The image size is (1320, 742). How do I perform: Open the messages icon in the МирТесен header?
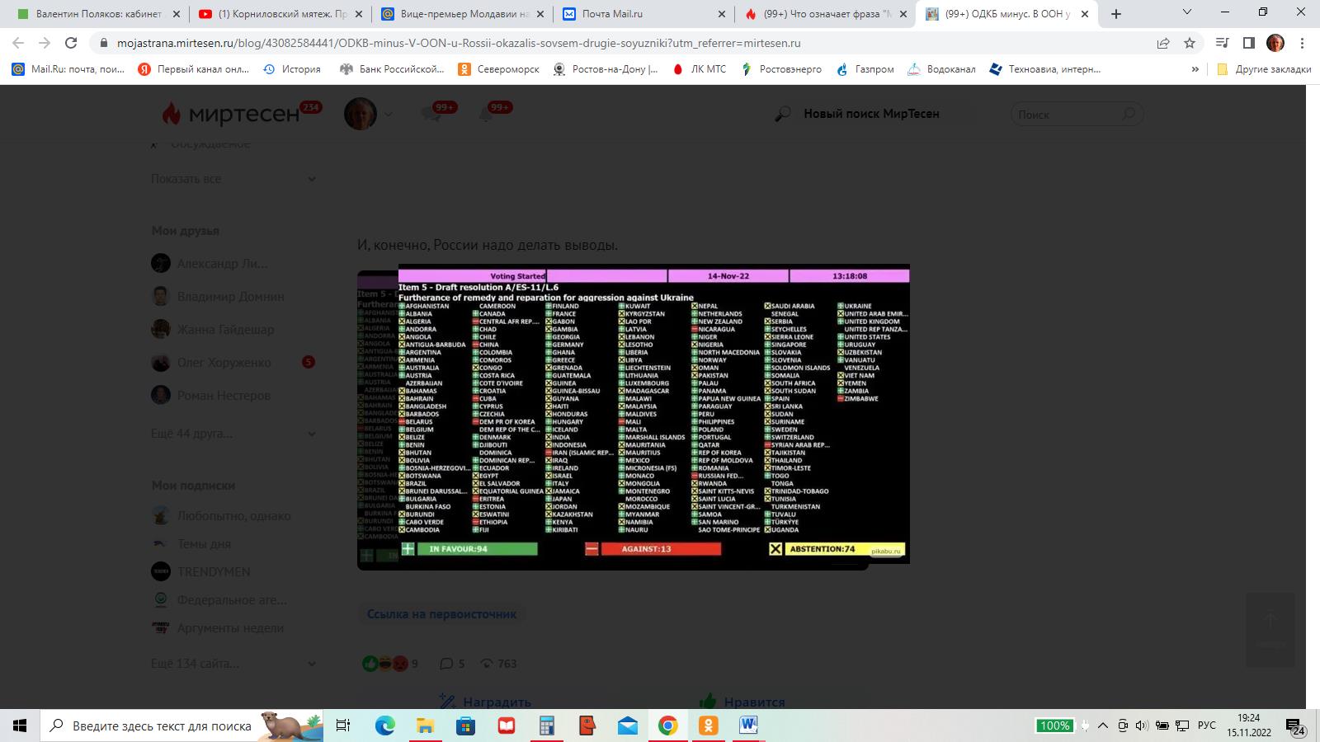[430, 114]
